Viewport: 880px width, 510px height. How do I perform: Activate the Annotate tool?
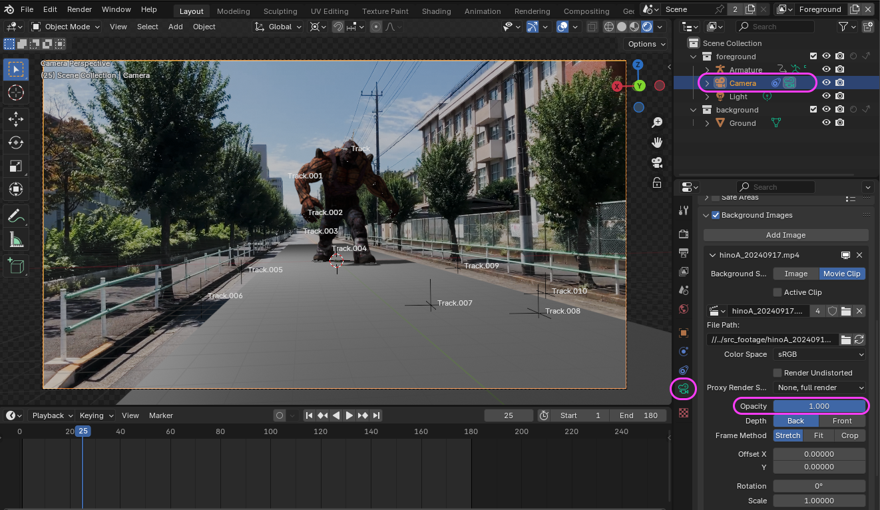(16, 216)
